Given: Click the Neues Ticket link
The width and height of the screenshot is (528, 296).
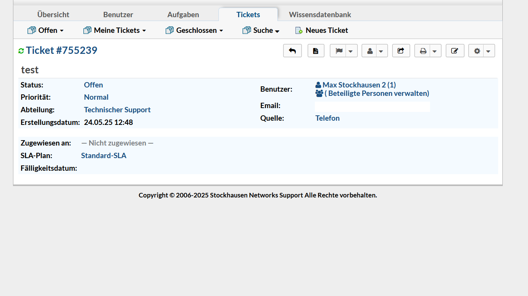Looking at the screenshot, I should click(322, 30).
